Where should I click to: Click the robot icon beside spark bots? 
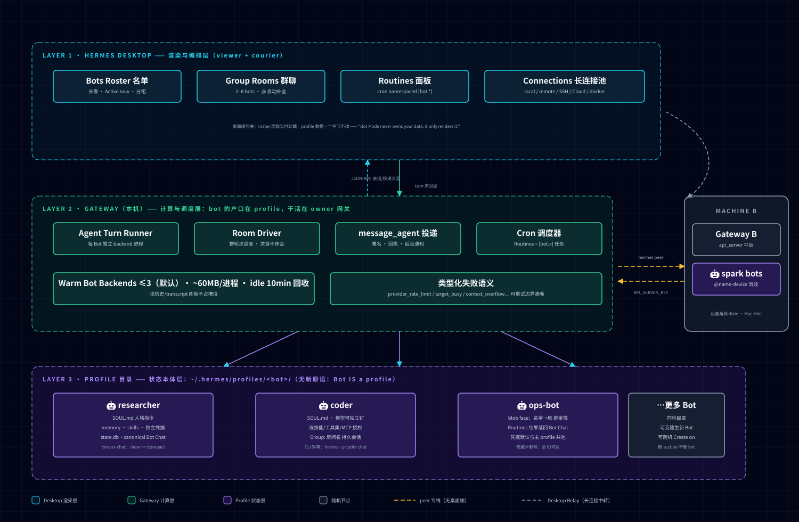coord(715,274)
